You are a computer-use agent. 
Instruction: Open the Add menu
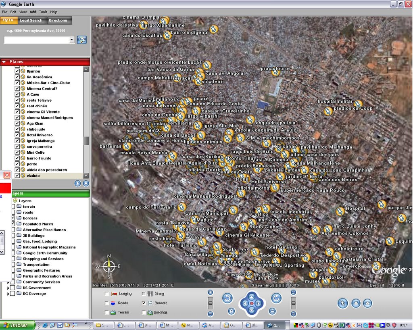33,12
